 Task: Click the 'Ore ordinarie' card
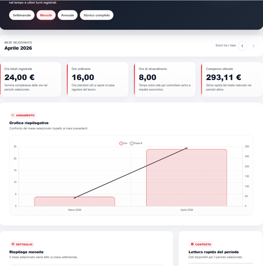click(97, 79)
